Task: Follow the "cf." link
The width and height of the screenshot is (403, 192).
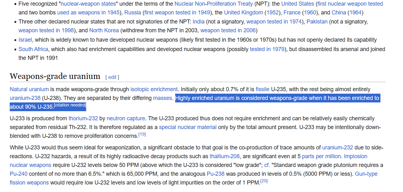Action: point(267,165)
